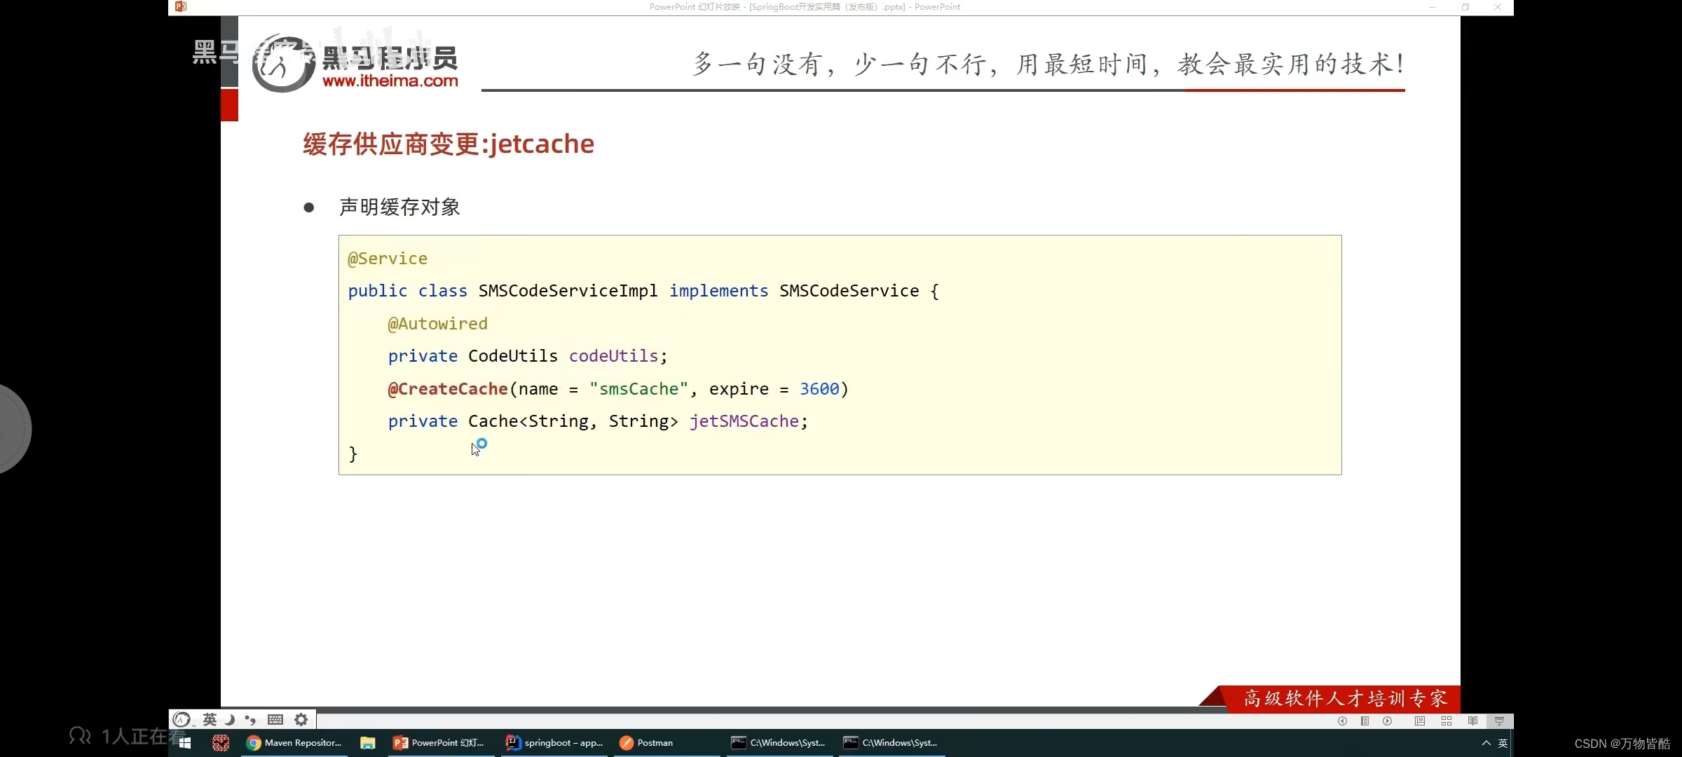Viewport: 1682px width, 757px height.
Task: Open the first C:\Windows command prompt window
Action: coord(779,743)
